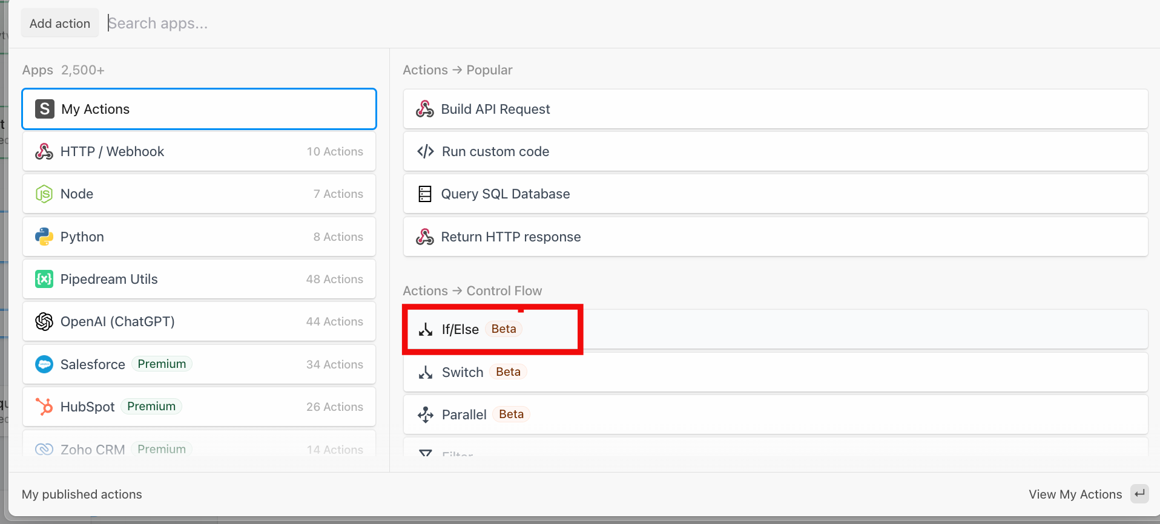Click the Zoho CRM logo icon

[44, 449]
